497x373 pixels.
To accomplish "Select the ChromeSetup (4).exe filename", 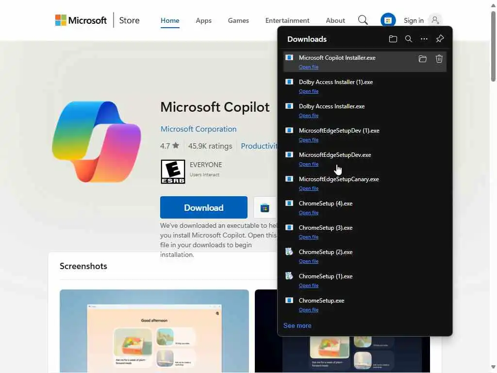I will click(326, 203).
